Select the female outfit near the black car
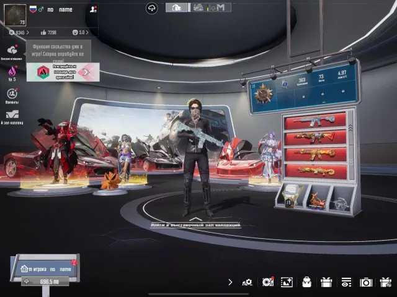 pos(125,157)
